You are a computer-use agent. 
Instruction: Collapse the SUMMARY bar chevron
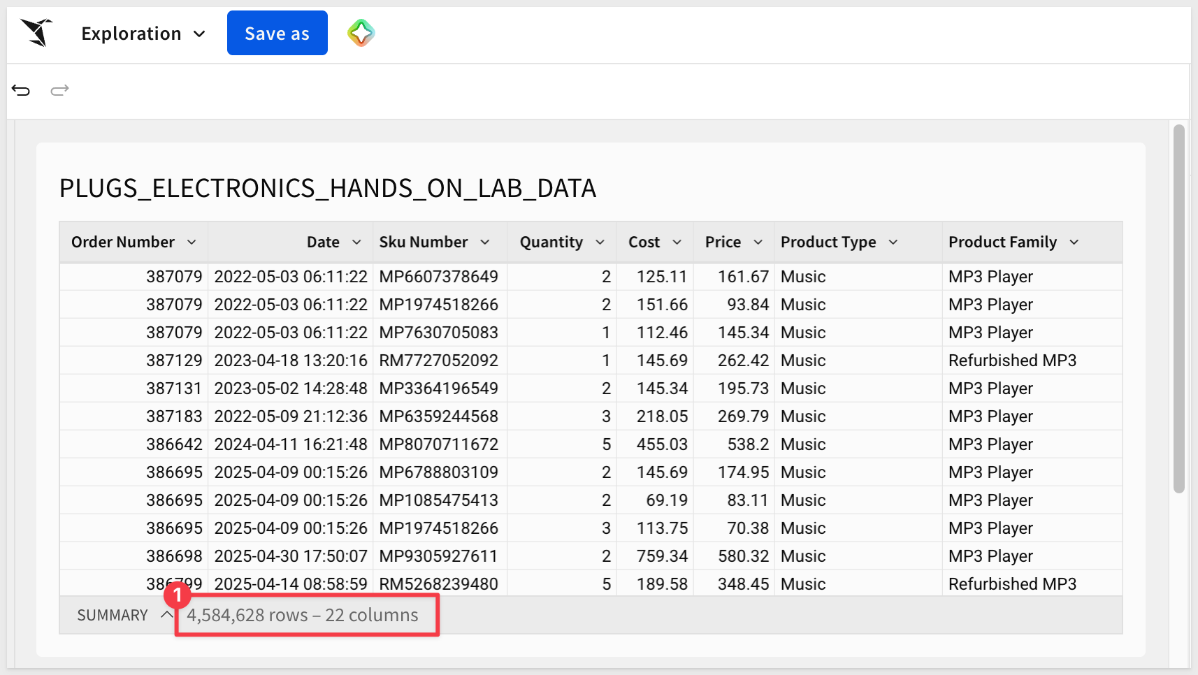[166, 615]
